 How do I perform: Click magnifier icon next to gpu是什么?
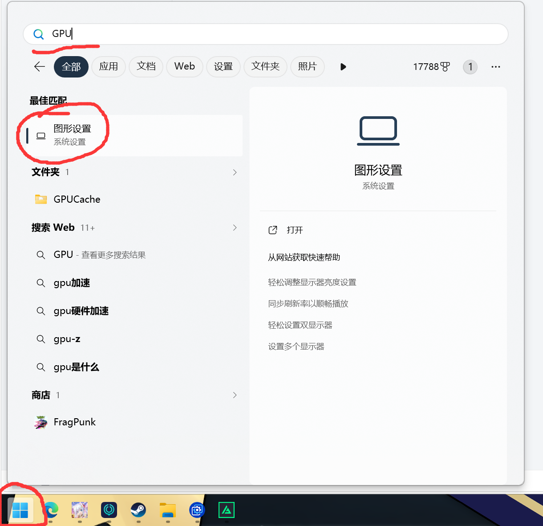(41, 367)
